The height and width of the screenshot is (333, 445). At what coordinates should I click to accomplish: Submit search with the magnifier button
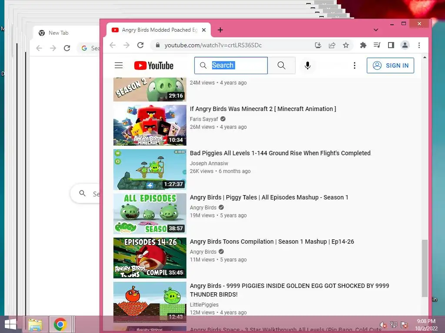tap(281, 65)
